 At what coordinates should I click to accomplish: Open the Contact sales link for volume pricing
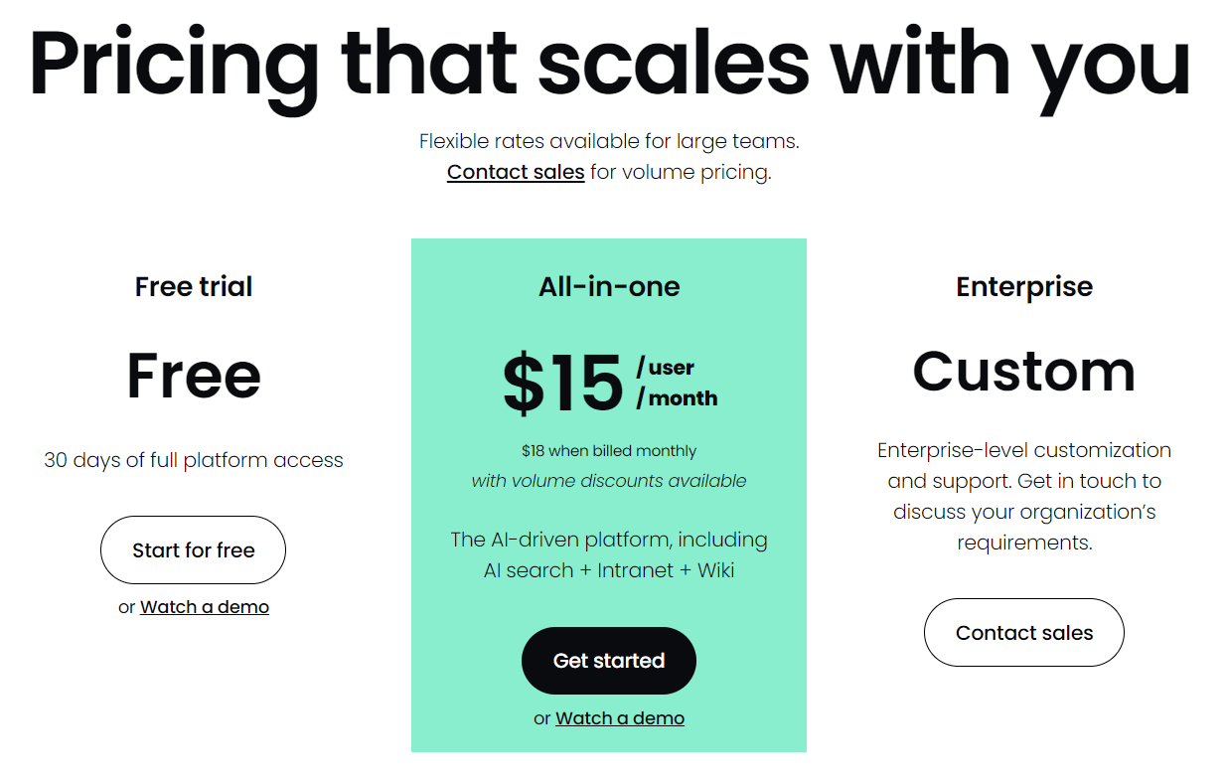point(516,172)
